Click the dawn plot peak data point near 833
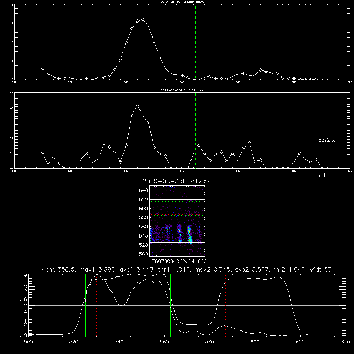This screenshot has width=354, height=354. (x=143, y=19)
